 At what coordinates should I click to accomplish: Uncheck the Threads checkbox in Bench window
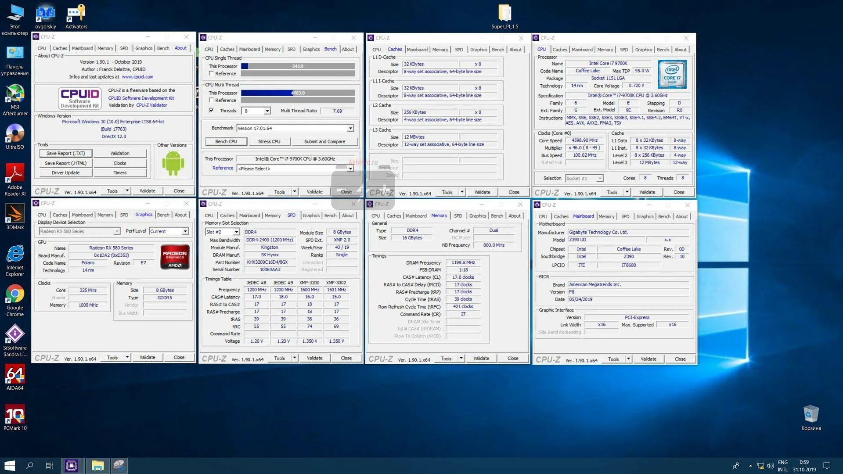click(212, 111)
